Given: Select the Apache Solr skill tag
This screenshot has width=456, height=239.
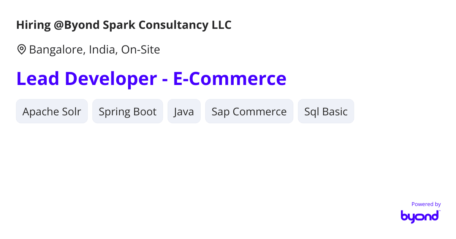Looking at the screenshot, I should pos(52,112).
